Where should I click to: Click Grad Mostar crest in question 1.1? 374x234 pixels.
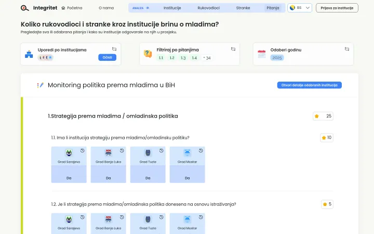[187, 153]
